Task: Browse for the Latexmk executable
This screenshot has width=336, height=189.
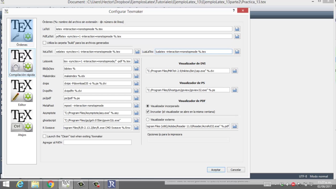Action: pyautogui.click(x=136, y=61)
